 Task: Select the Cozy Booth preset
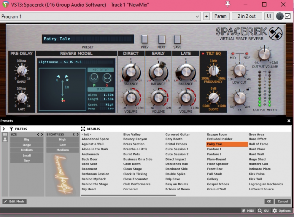(174, 139)
